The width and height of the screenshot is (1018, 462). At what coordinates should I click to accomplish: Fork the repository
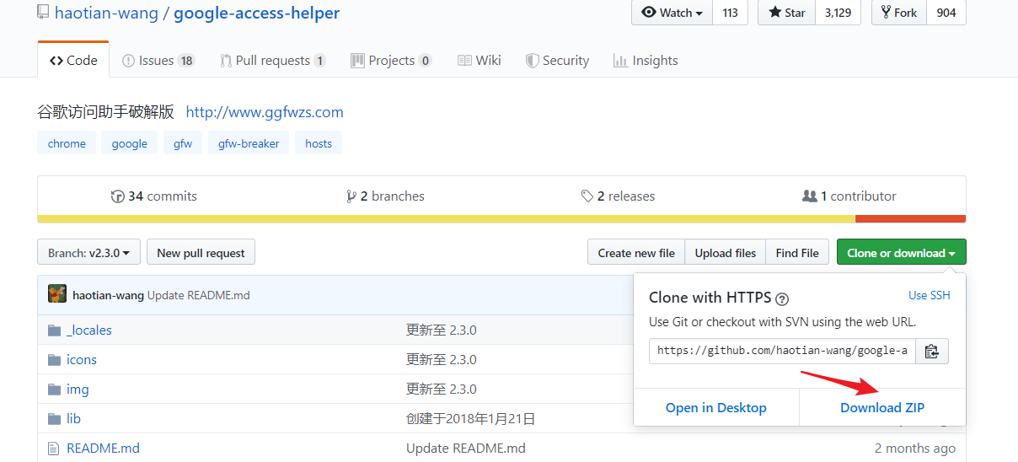coord(899,13)
